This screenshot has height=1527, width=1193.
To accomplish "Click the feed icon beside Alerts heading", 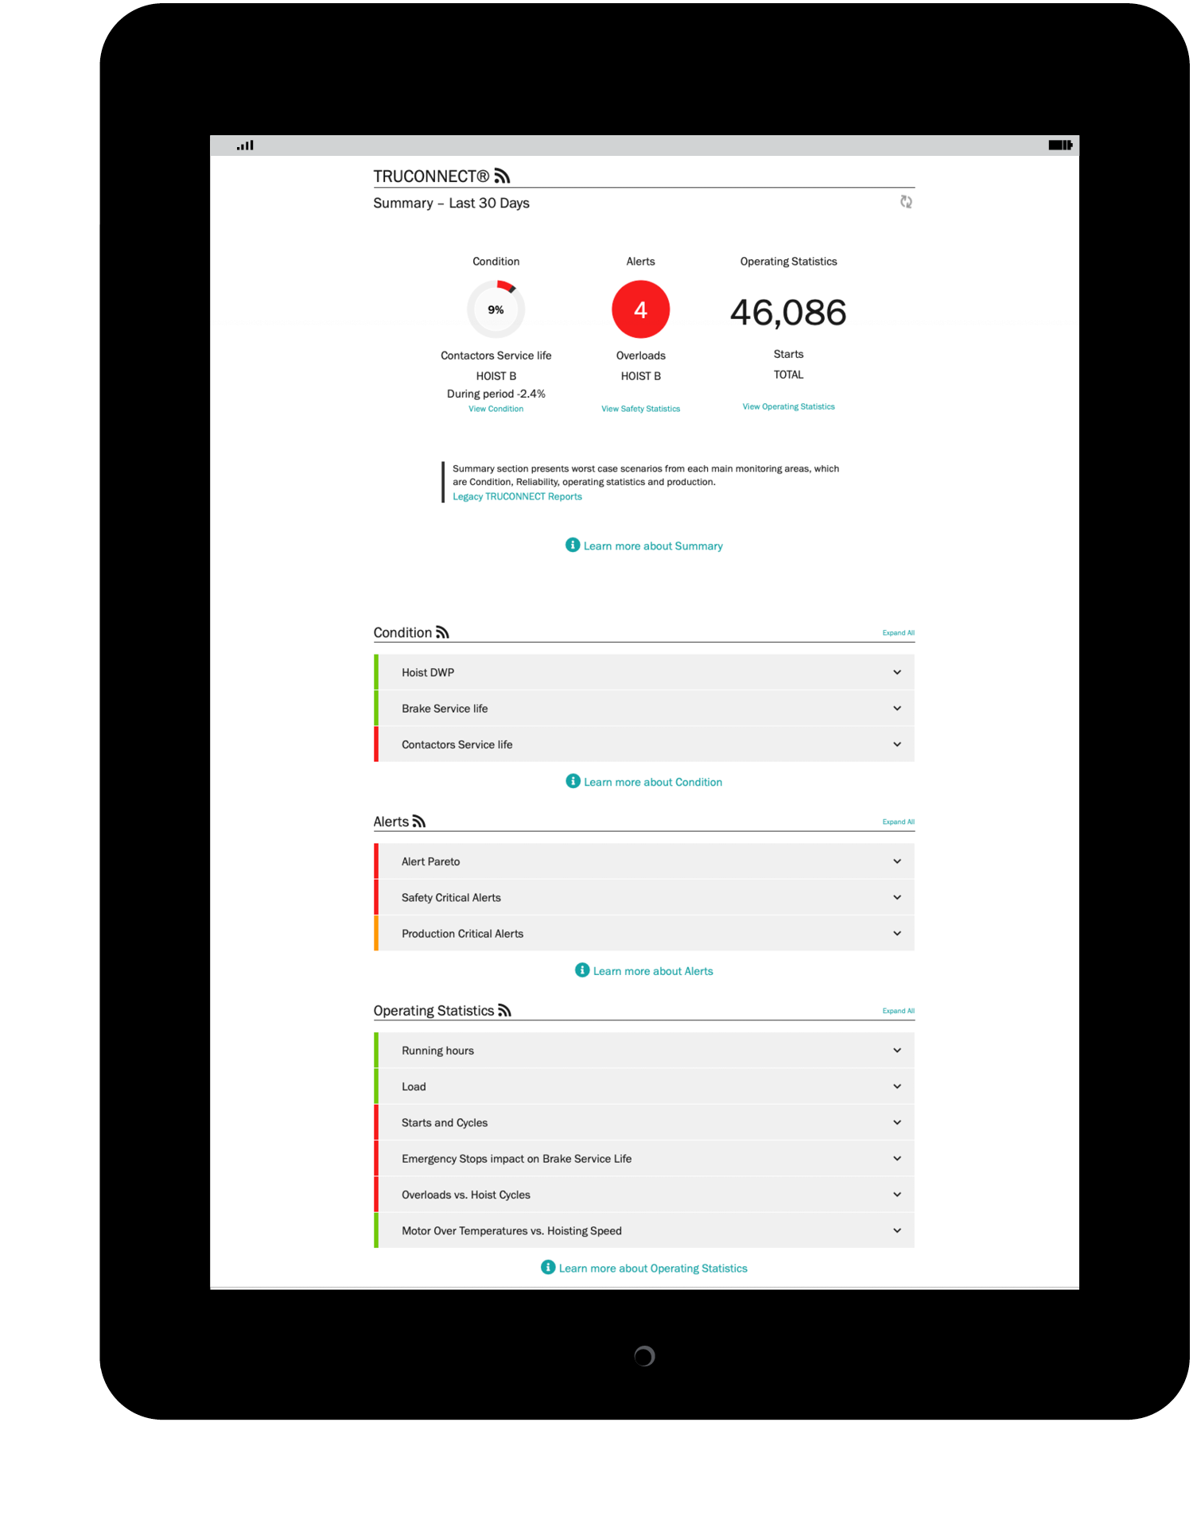I will (419, 822).
